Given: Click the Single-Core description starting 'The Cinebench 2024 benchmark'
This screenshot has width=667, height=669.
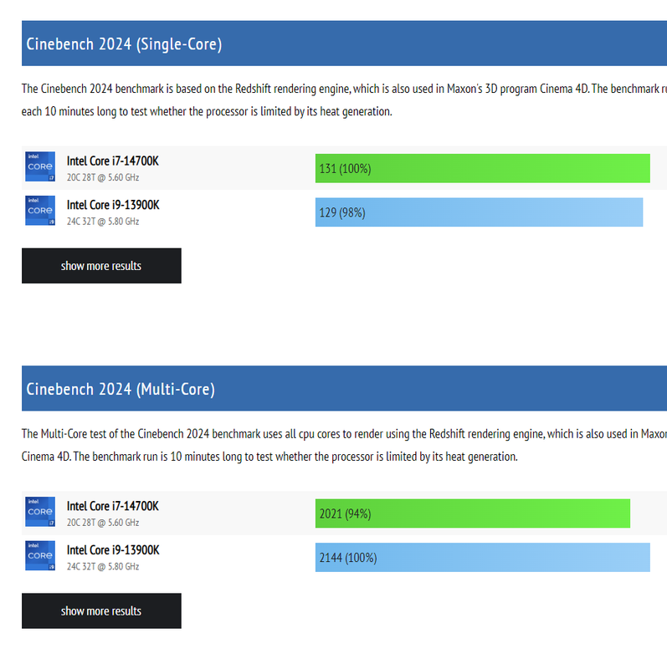Looking at the screenshot, I should click(344, 100).
